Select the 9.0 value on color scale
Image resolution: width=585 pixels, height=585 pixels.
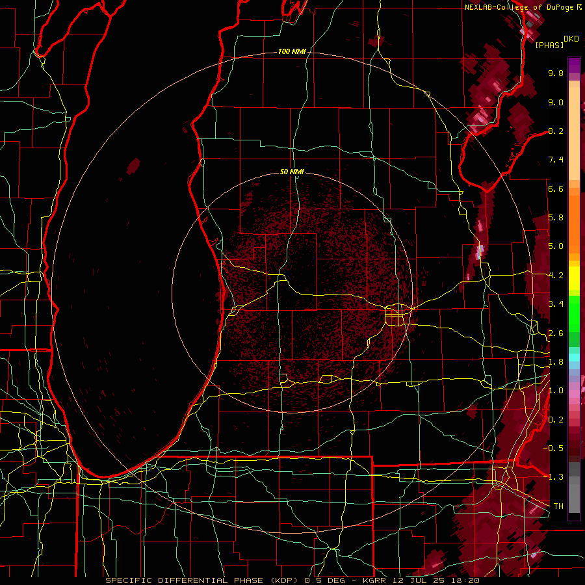[556, 102]
